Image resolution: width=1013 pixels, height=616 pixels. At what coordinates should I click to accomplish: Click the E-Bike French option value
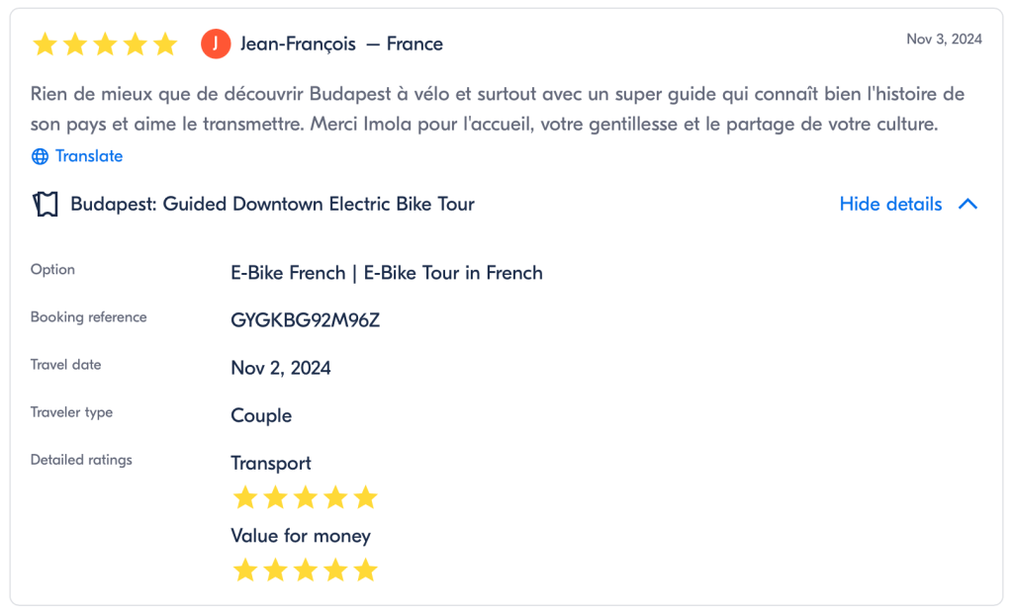386,273
